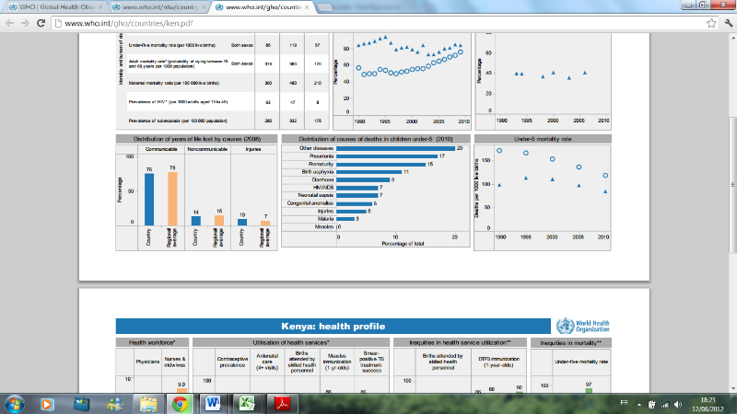This screenshot has width=737, height=414.
Task: Close the active www.who.int/gho/countries tab
Action: (307, 7)
